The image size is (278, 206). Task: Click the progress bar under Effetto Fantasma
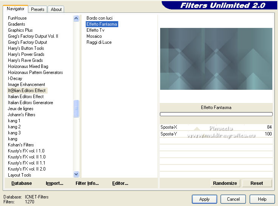216,114
